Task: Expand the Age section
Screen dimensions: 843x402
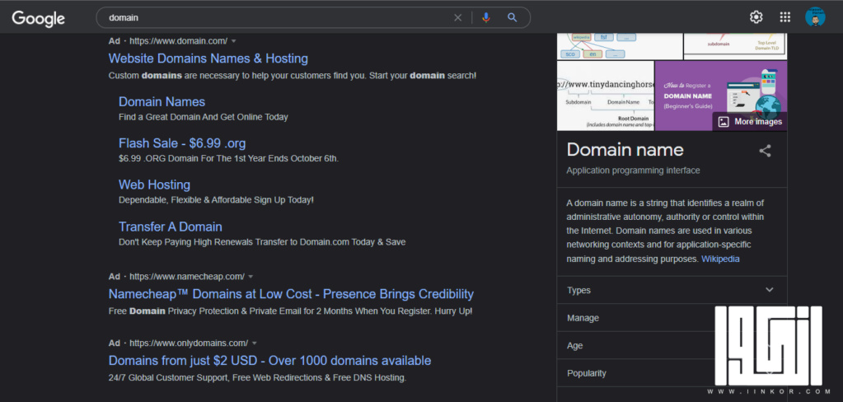Action: coord(672,345)
